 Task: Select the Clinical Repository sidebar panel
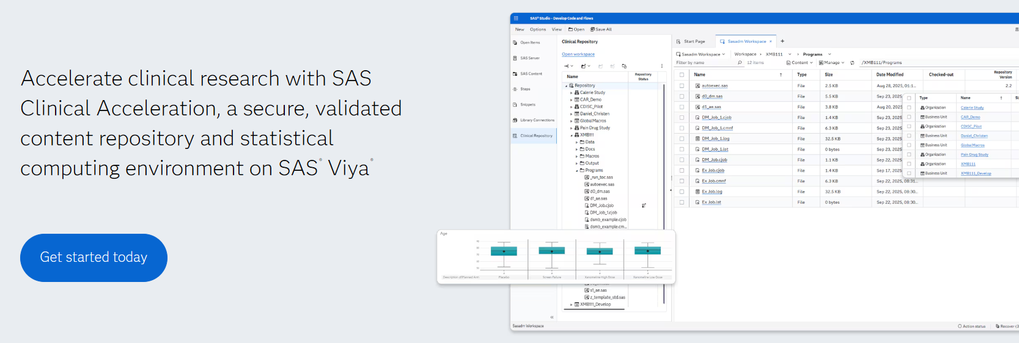pos(534,135)
